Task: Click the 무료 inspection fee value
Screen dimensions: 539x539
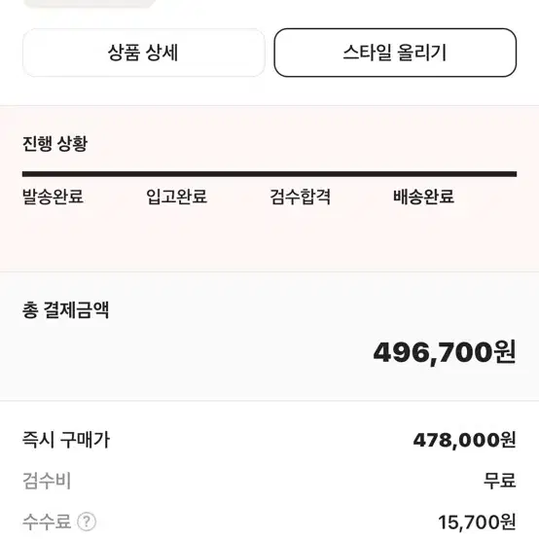Action: [x=500, y=481]
